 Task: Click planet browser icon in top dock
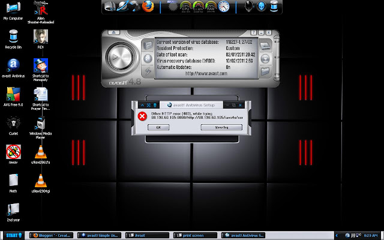(x=122, y=7)
